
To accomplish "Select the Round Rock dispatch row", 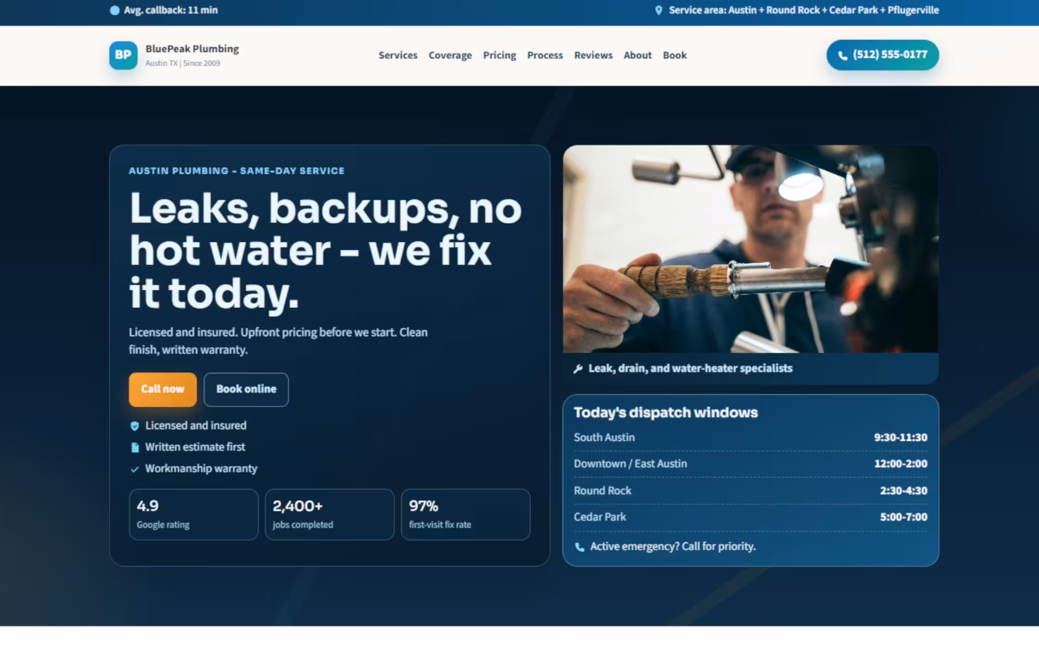I will pos(750,491).
